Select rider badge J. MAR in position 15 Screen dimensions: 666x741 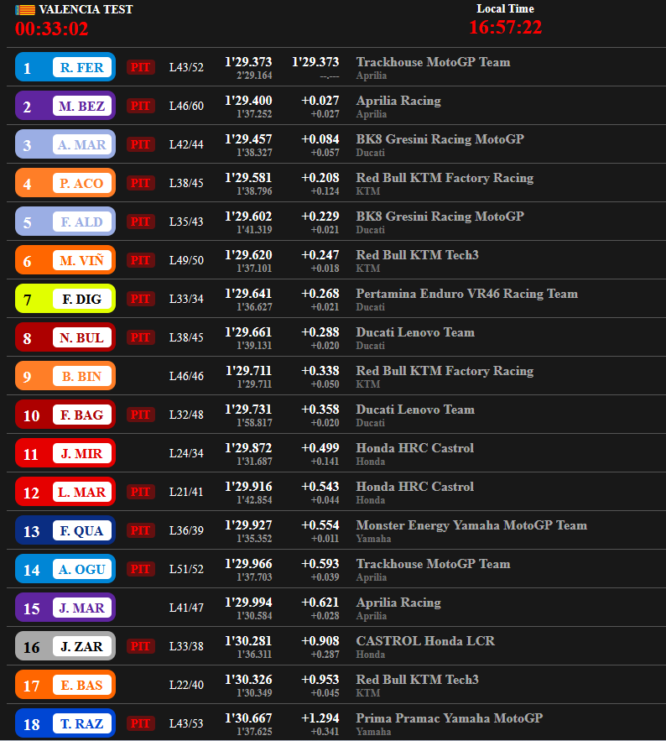pyautogui.click(x=65, y=608)
